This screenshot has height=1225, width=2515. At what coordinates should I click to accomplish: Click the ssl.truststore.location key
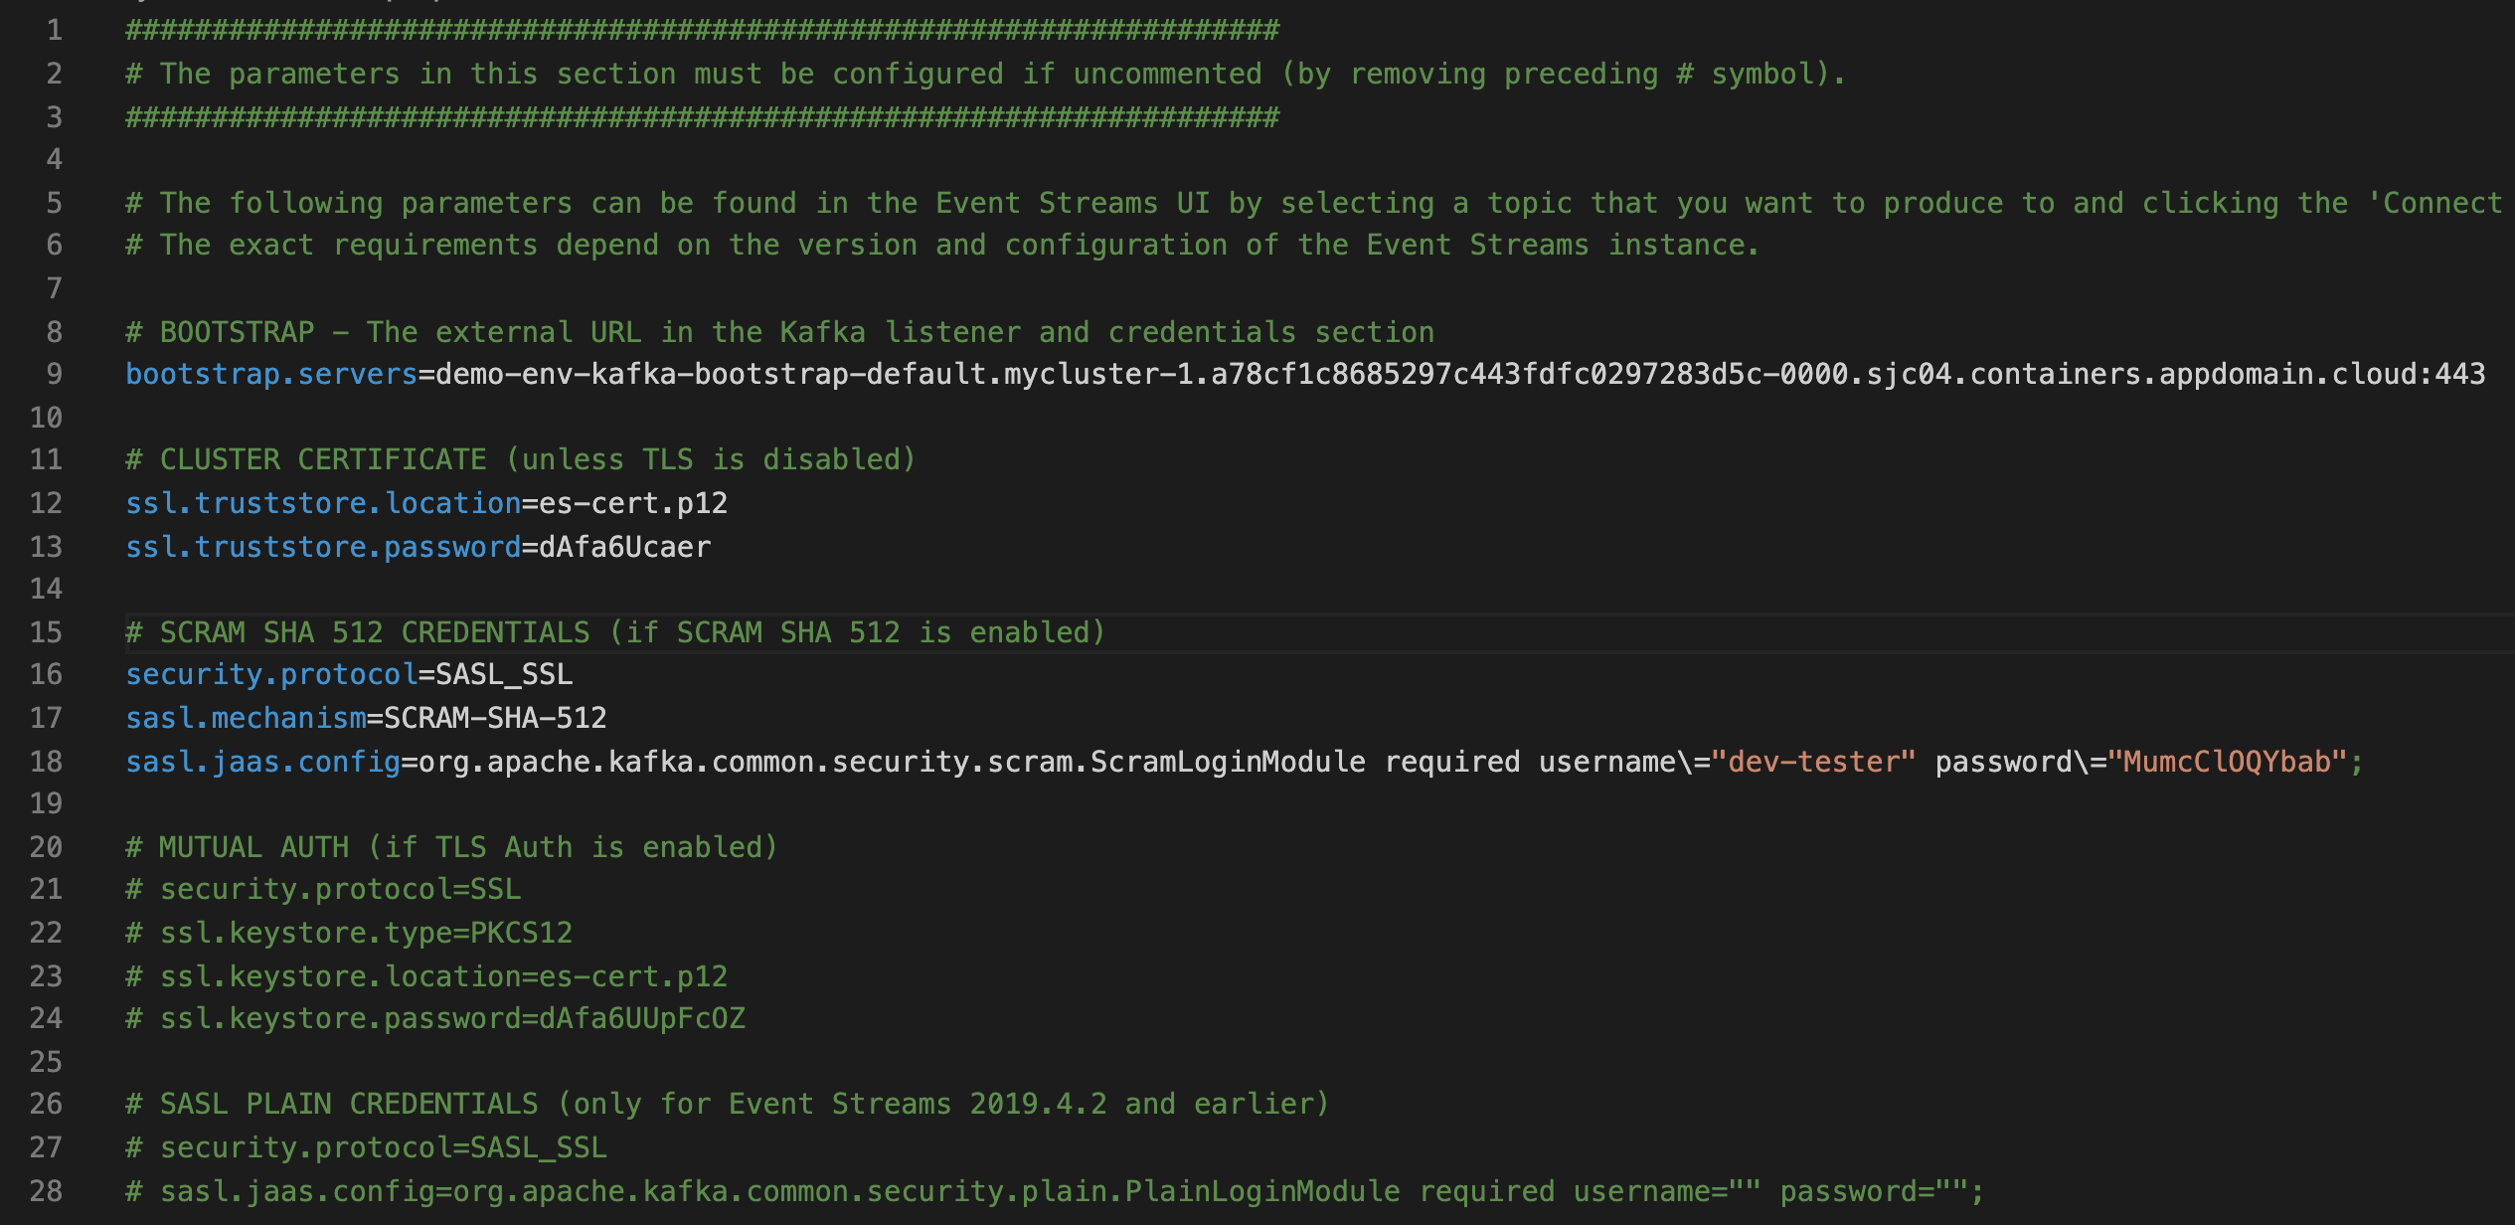pos(323,504)
